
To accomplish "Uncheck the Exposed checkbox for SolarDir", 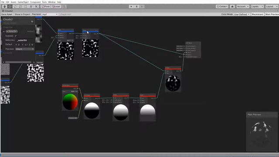I will (x=16, y=36).
